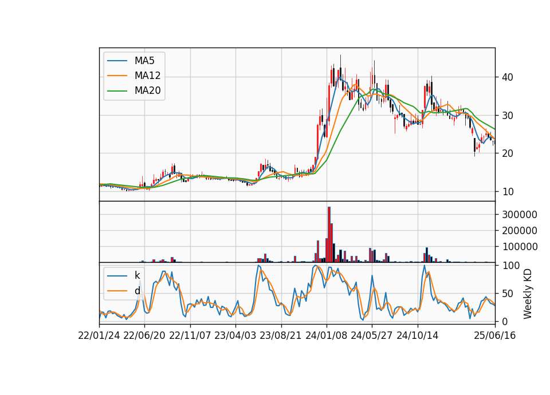
Task: Click the 23/08/21 date label
Action: 281,335
